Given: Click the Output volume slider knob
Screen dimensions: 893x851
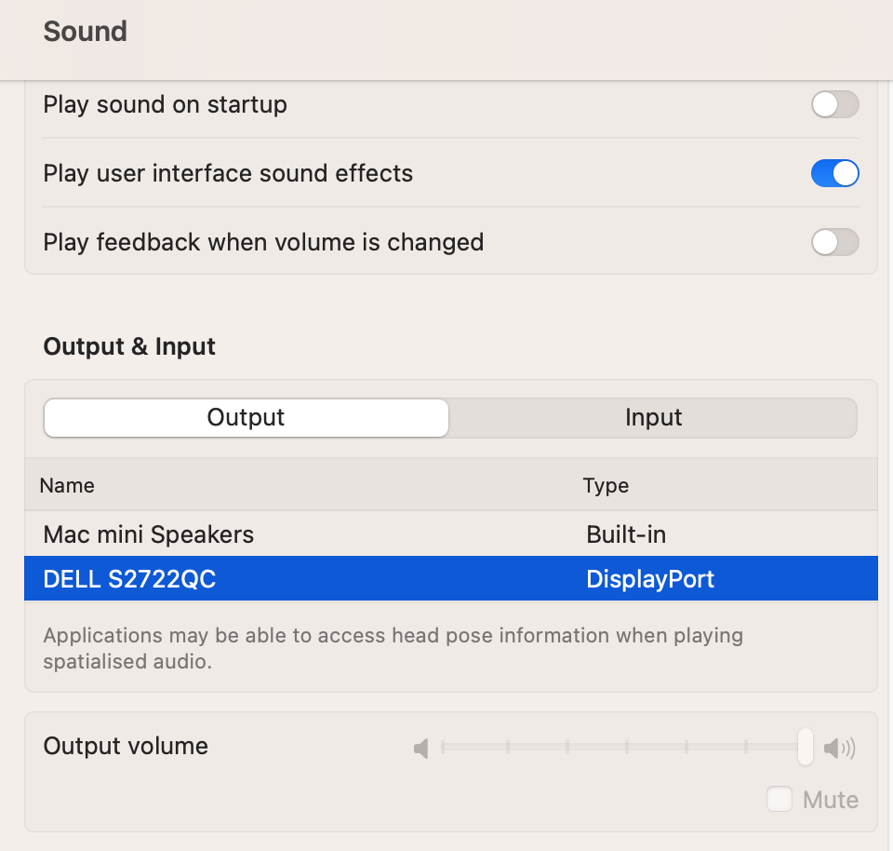Looking at the screenshot, I should click(806, 747).
